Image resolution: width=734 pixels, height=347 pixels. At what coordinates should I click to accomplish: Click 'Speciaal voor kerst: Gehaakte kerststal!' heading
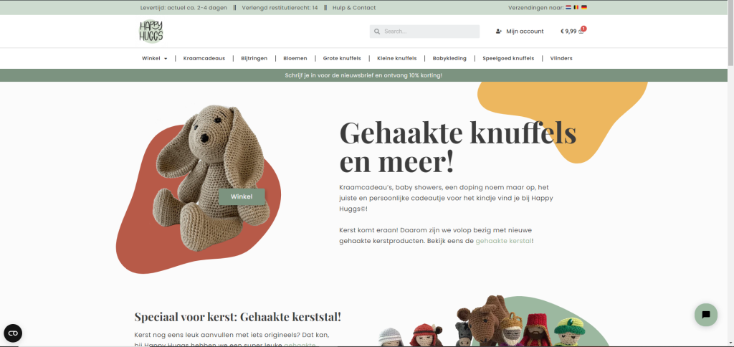pos(238,317)
